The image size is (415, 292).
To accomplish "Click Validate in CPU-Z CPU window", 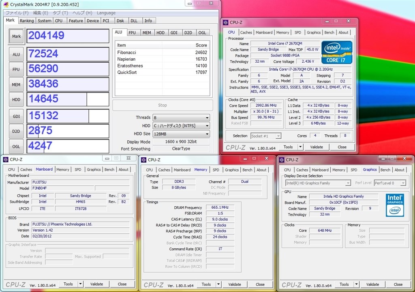I will tap(317, 147).
